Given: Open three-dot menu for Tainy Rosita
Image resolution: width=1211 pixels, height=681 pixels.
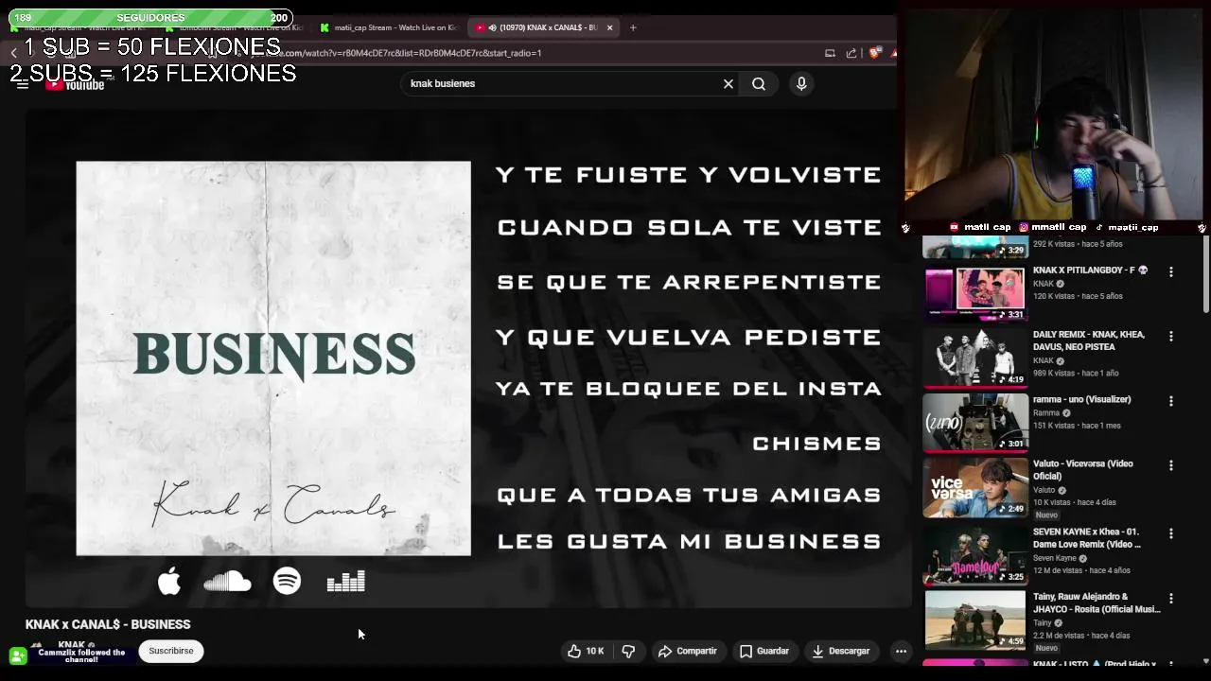Looking at the screenshot, I should (x=1171, y=598).
